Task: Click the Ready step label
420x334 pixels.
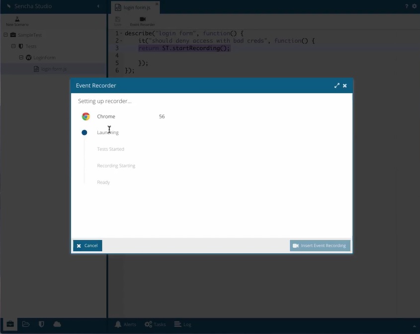Action: [103, 182]
